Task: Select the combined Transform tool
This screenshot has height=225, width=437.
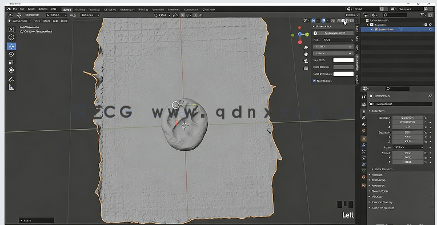Action: coord(11,70)
